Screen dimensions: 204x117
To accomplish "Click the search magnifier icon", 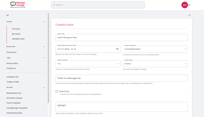I will (x=54, y=5).
